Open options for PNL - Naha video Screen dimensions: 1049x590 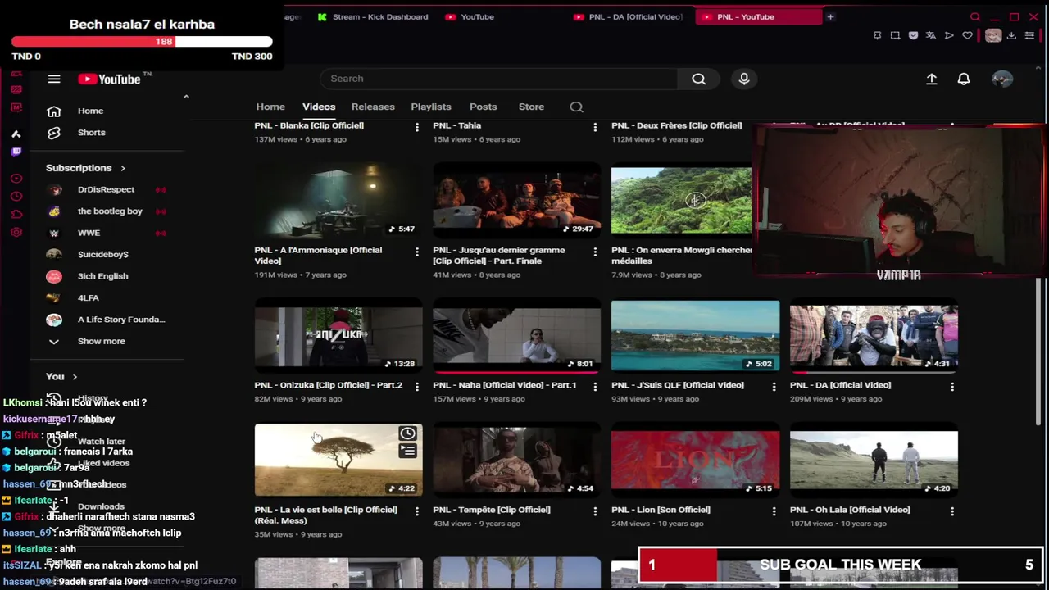click(x=595, y=386)
